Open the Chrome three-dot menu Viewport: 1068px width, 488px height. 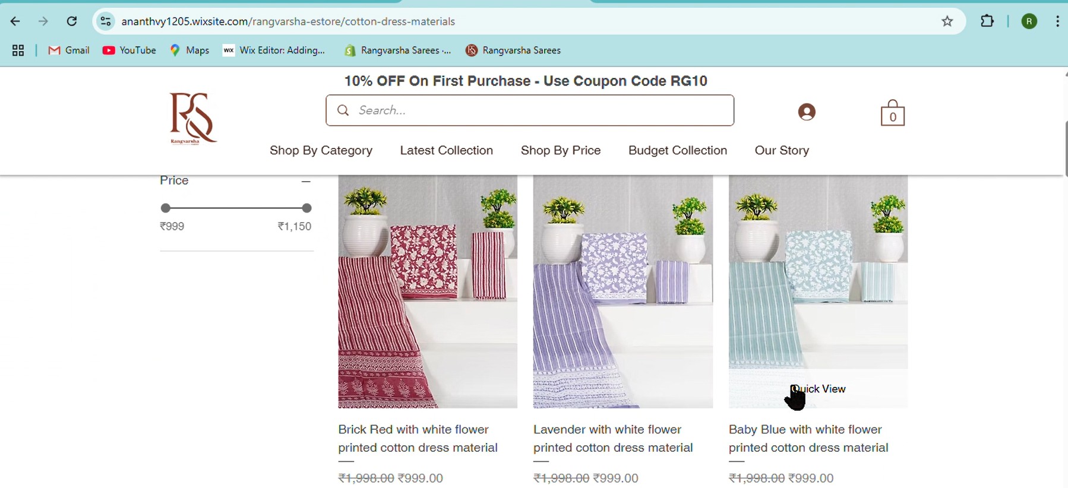1057,21
